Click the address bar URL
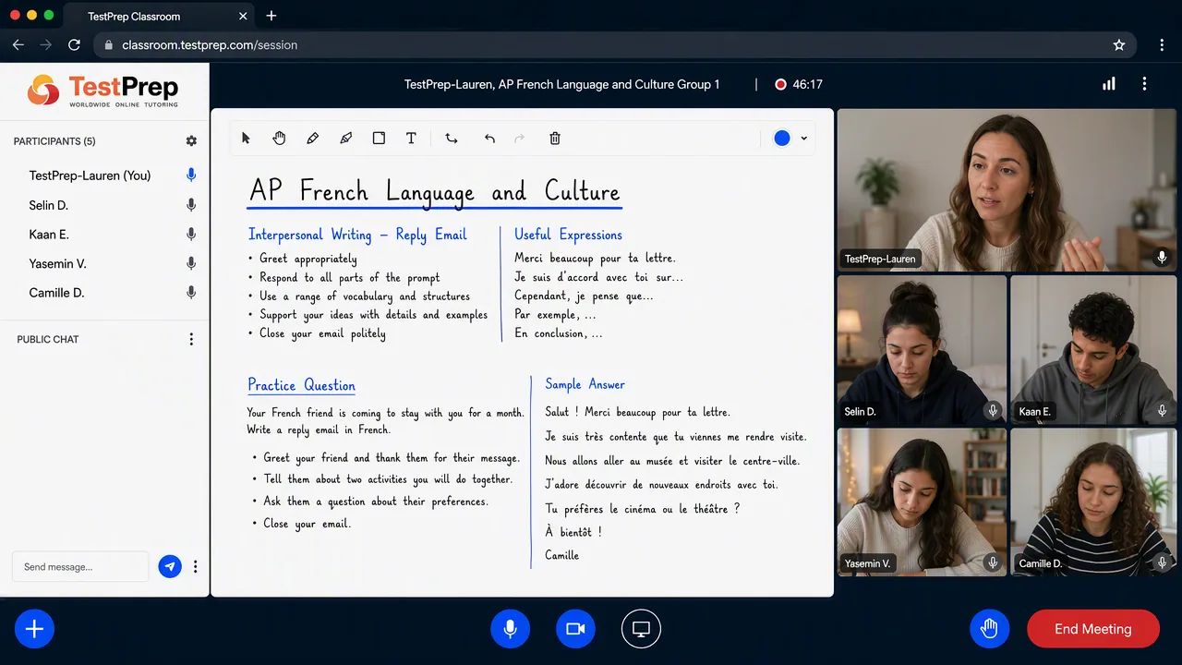The width and height of the screenshot is (1182, 665). point(210,44)
